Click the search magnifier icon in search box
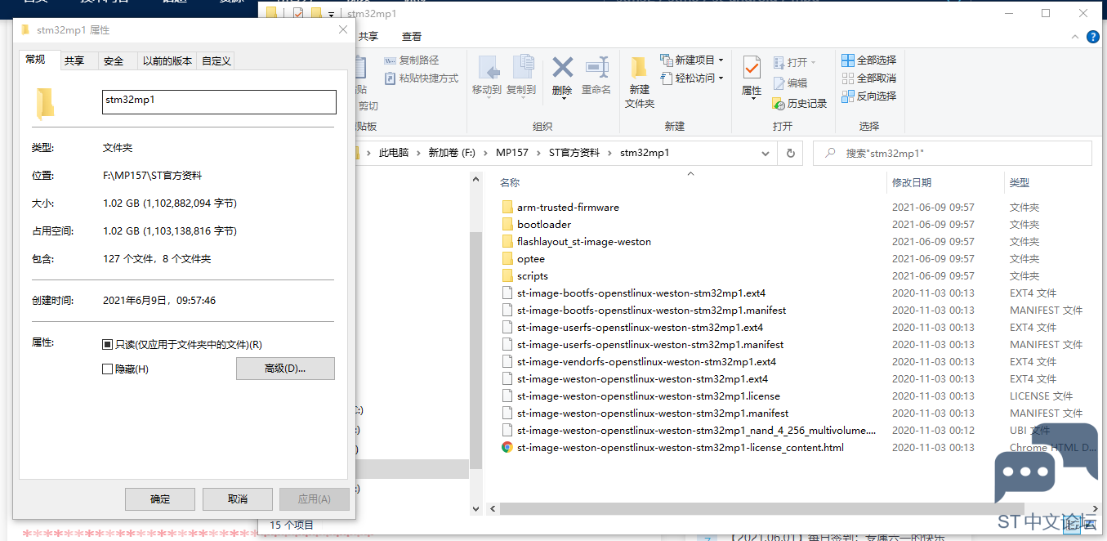The width and height of the screenshot is (1107, 541). (830, 153)
